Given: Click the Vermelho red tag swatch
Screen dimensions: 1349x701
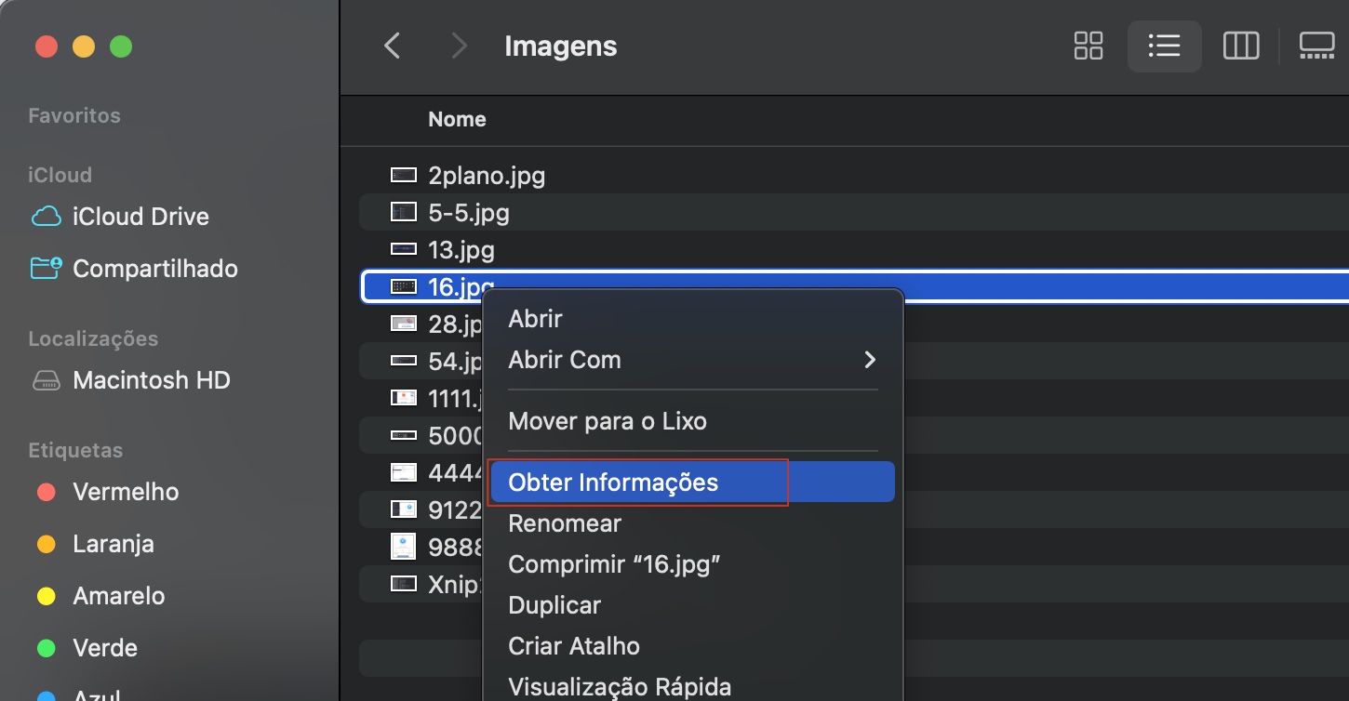Looking at the screenshot, I should point(46,492).
